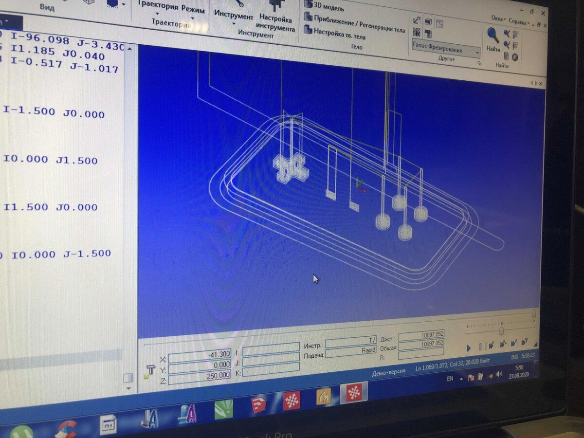Open the Инструмент dropdown in ribbon

point(234,19)
